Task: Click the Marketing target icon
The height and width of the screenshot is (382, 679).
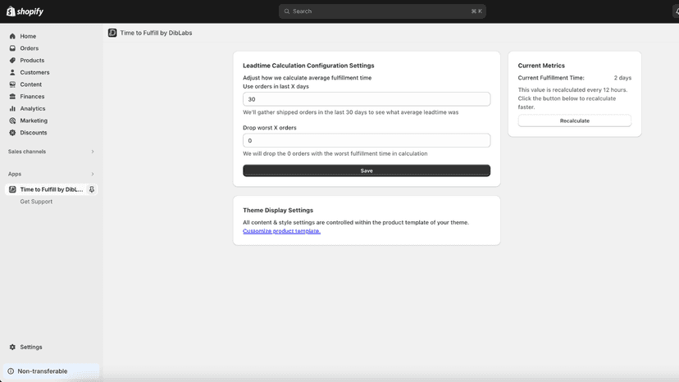Action: pyautogui.click(x=12, y=121)
